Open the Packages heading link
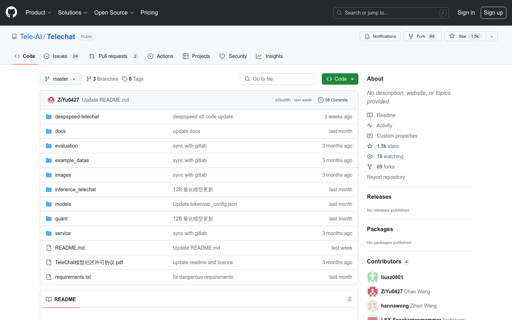This screenshot has width=512, height=320. pyautogui.click(x=380, y=229)
